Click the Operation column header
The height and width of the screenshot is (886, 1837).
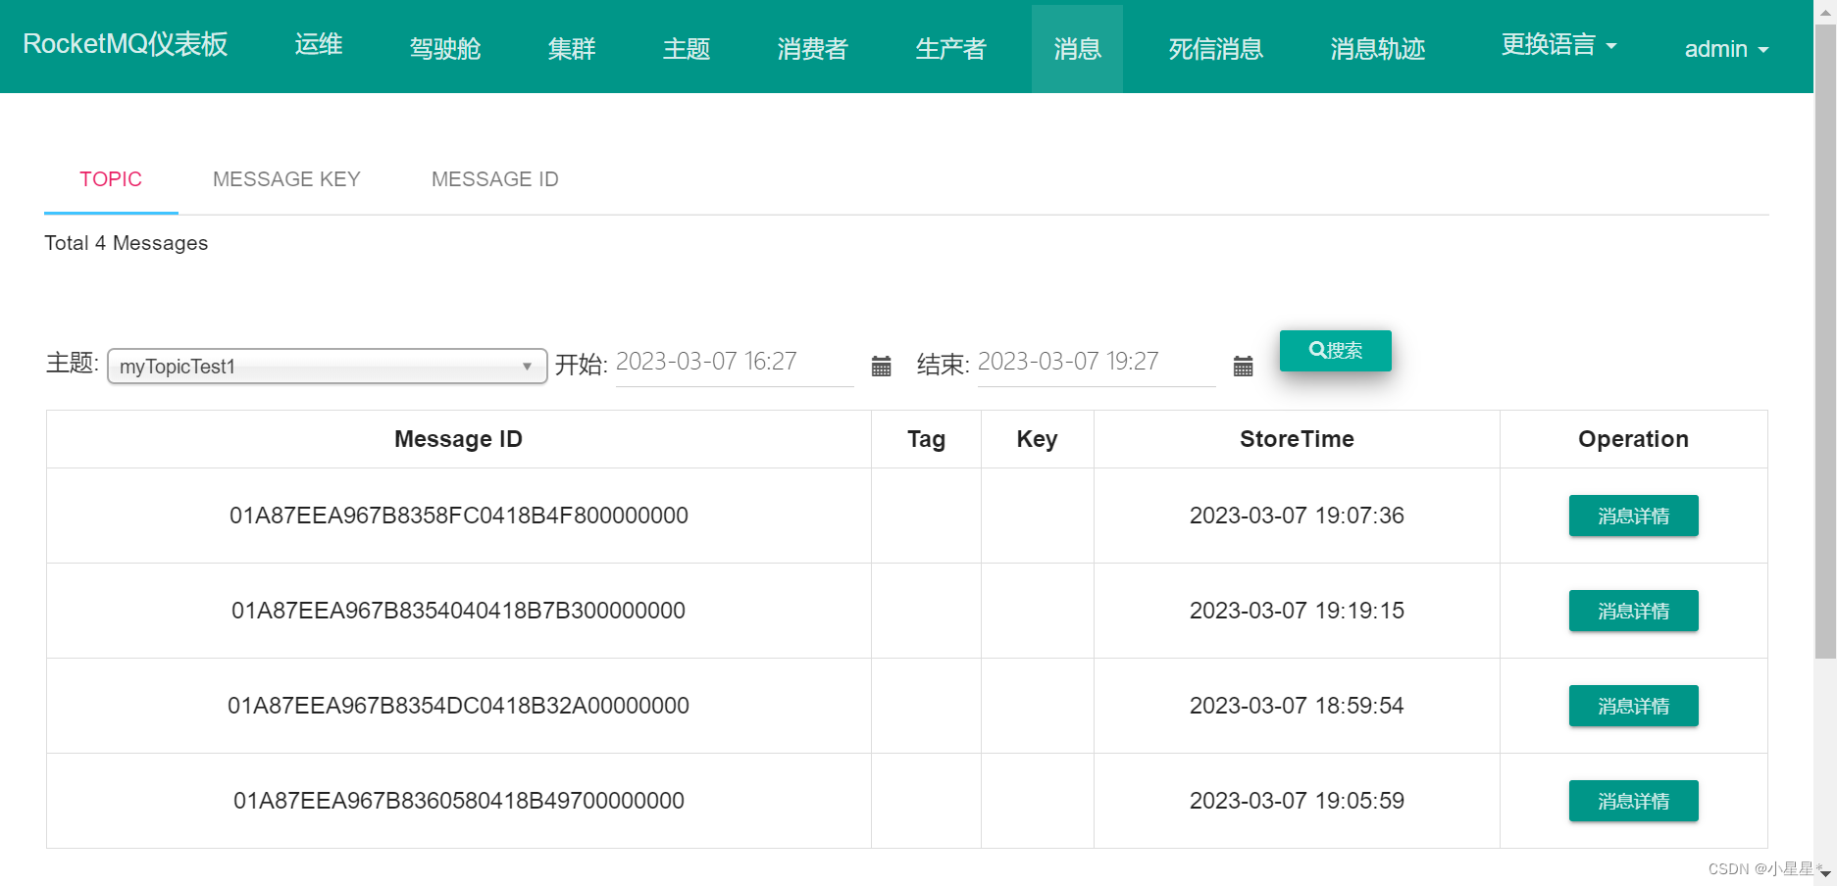pos(1634,439)
